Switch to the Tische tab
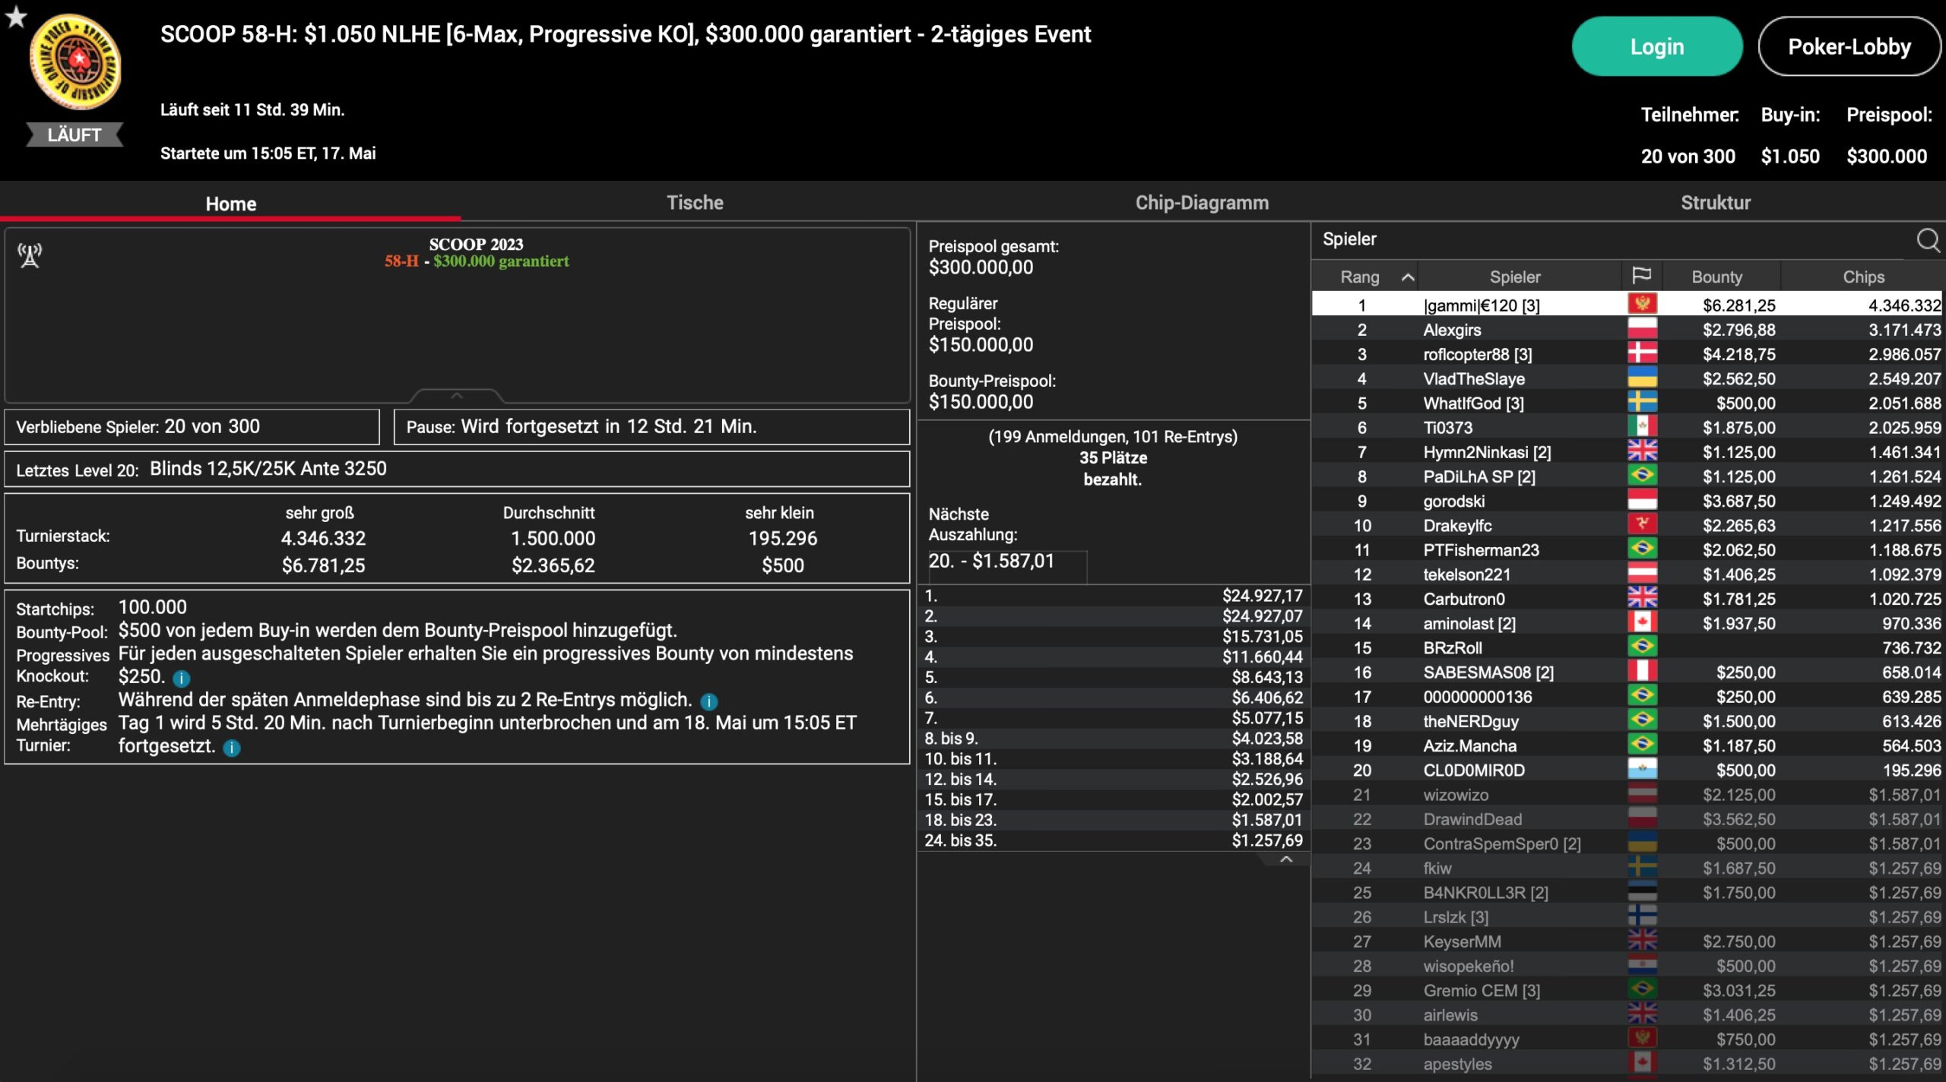This screenshot has height=1082, width=1946. click(x=695, y=203)
